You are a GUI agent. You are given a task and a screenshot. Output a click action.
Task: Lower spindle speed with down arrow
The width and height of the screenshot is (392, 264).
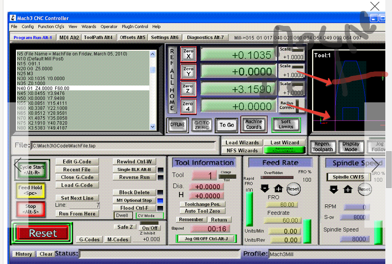[334, 189]
